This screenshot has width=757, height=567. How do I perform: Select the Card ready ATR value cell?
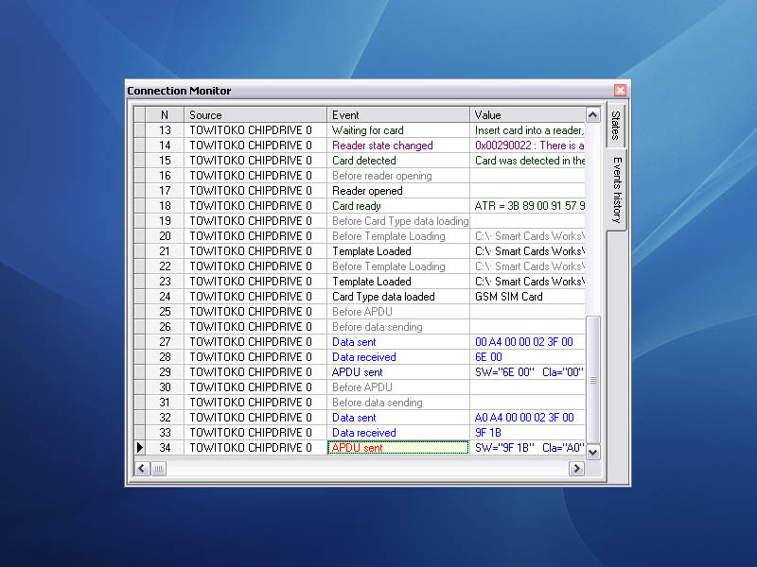coord(527,206)
